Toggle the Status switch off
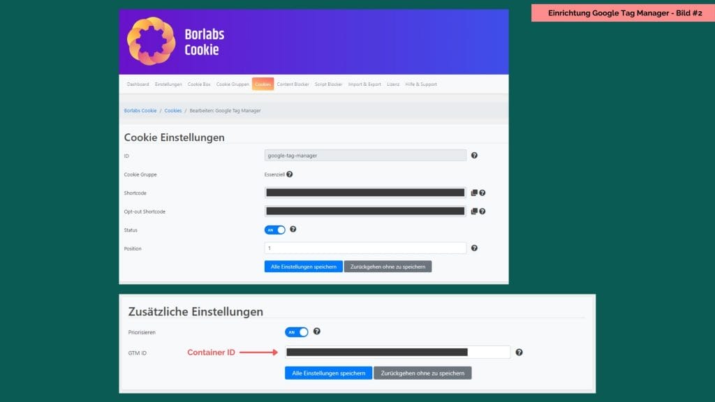The image size is (715, 402). tap(275, 230)
